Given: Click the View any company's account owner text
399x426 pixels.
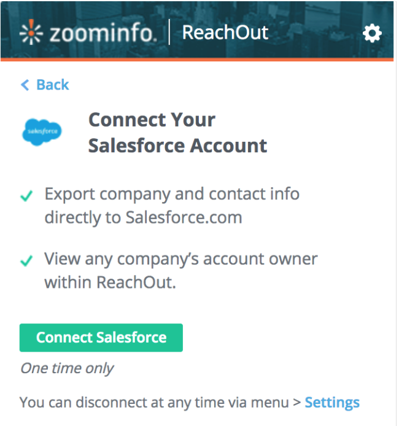Looking at the screenshot, I should pos(181,259).
